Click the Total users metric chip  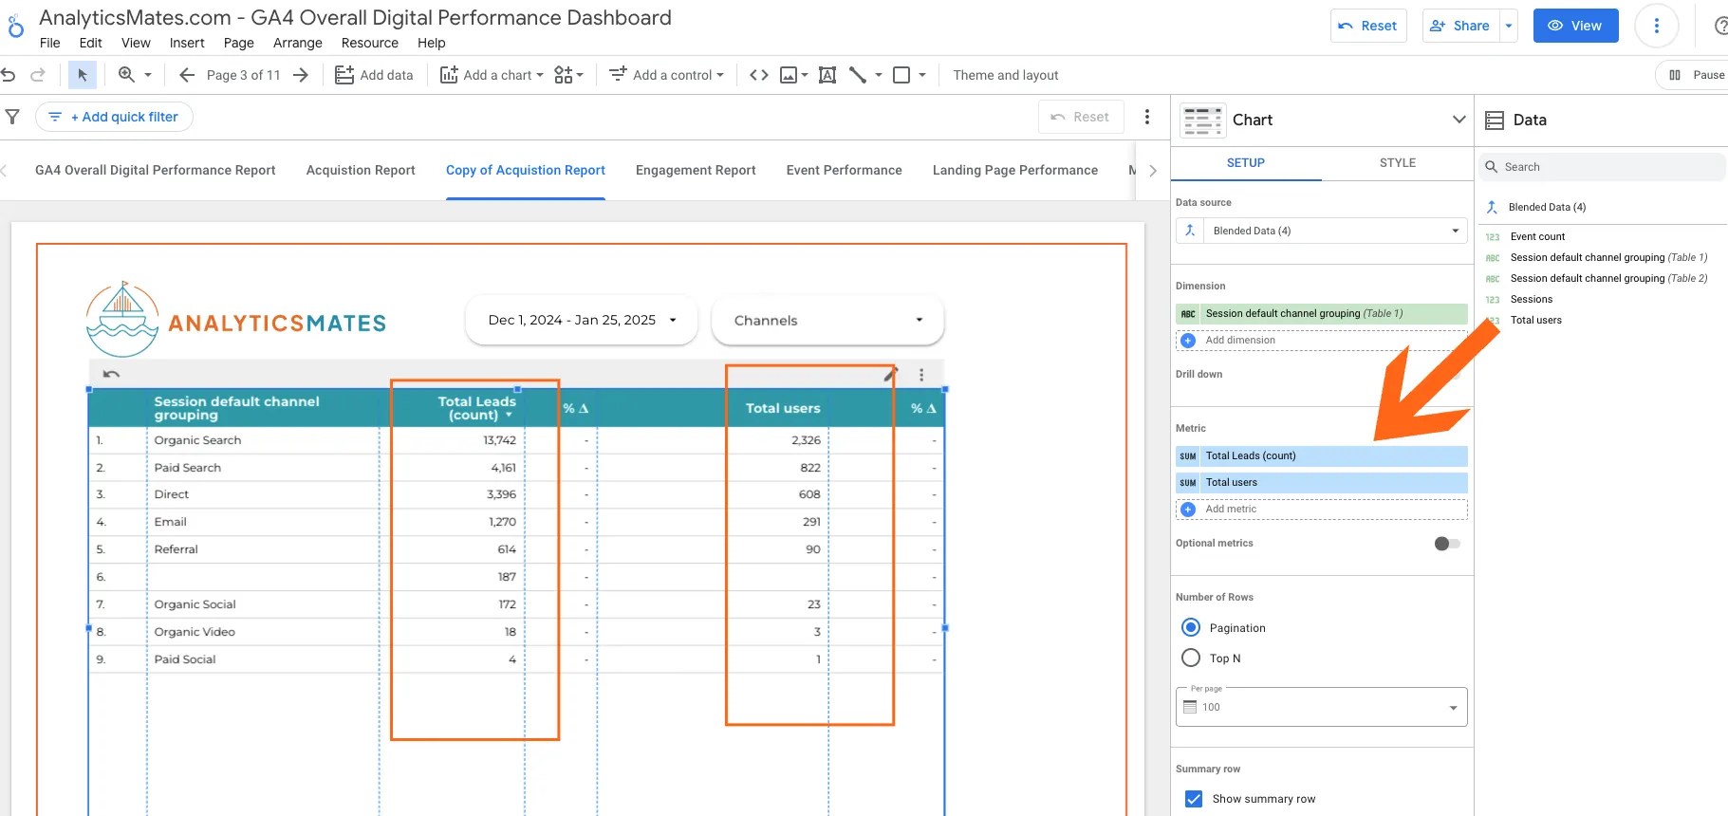pos(1322,483)
